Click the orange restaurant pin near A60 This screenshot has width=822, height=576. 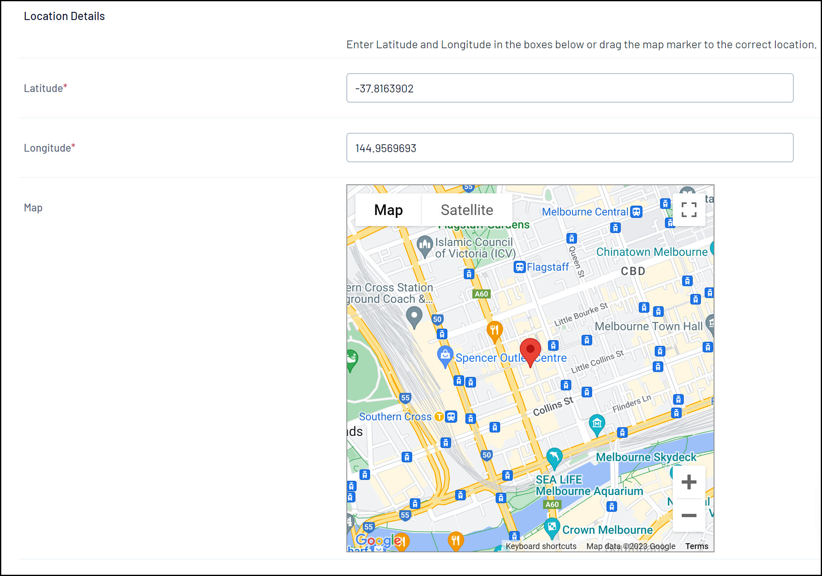(494, 330)
